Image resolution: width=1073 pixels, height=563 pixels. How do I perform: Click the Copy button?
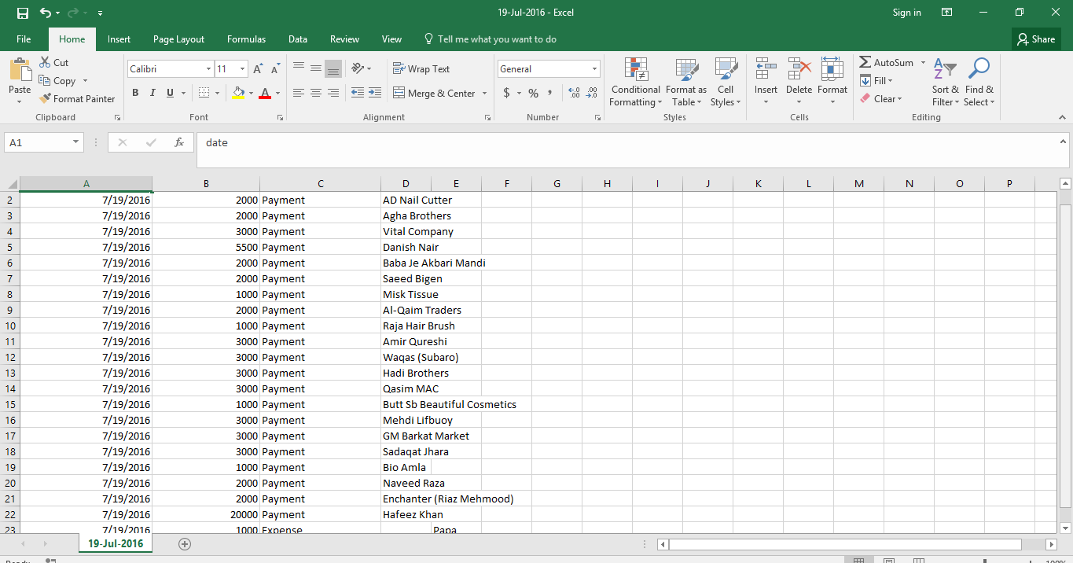[57, 80]
